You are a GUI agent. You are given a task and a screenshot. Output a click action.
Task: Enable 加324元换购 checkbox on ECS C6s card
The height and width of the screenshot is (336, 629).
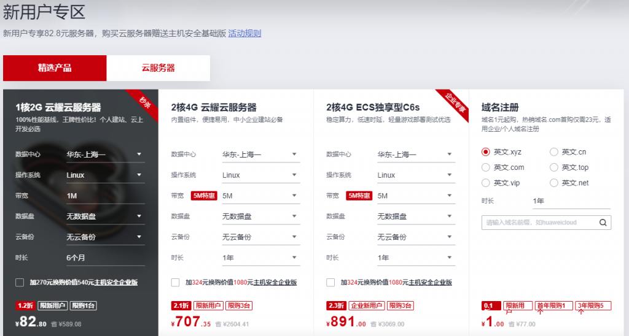330,282
